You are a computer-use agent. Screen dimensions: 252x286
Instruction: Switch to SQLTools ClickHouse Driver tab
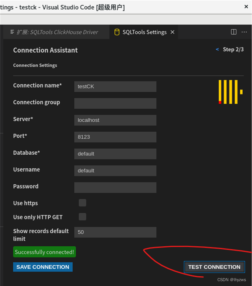[x=56, y=32]
